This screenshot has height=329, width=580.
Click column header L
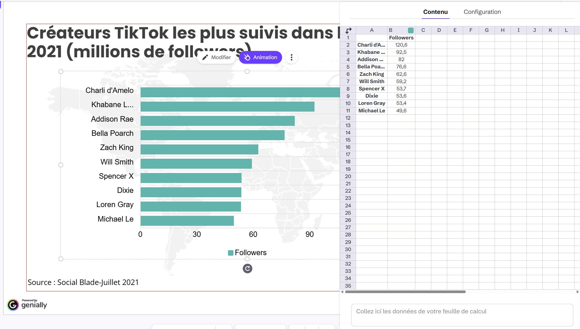click(566, 30)
